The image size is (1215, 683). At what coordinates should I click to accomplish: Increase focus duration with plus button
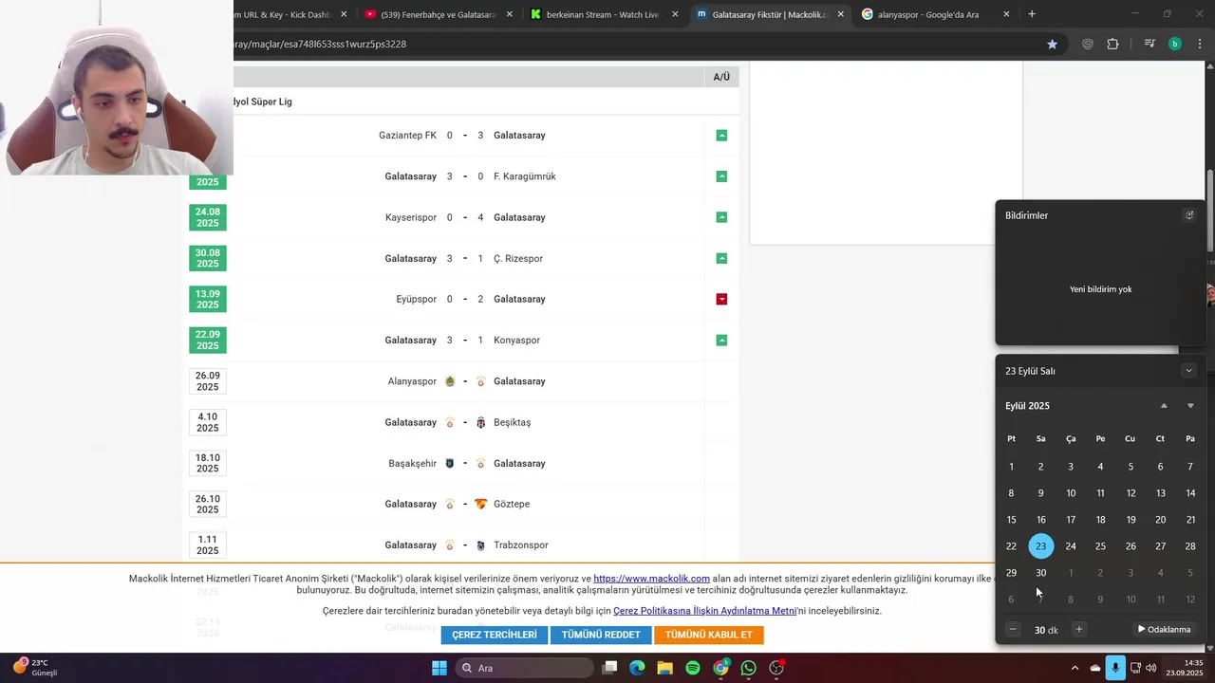point(1078,630)
